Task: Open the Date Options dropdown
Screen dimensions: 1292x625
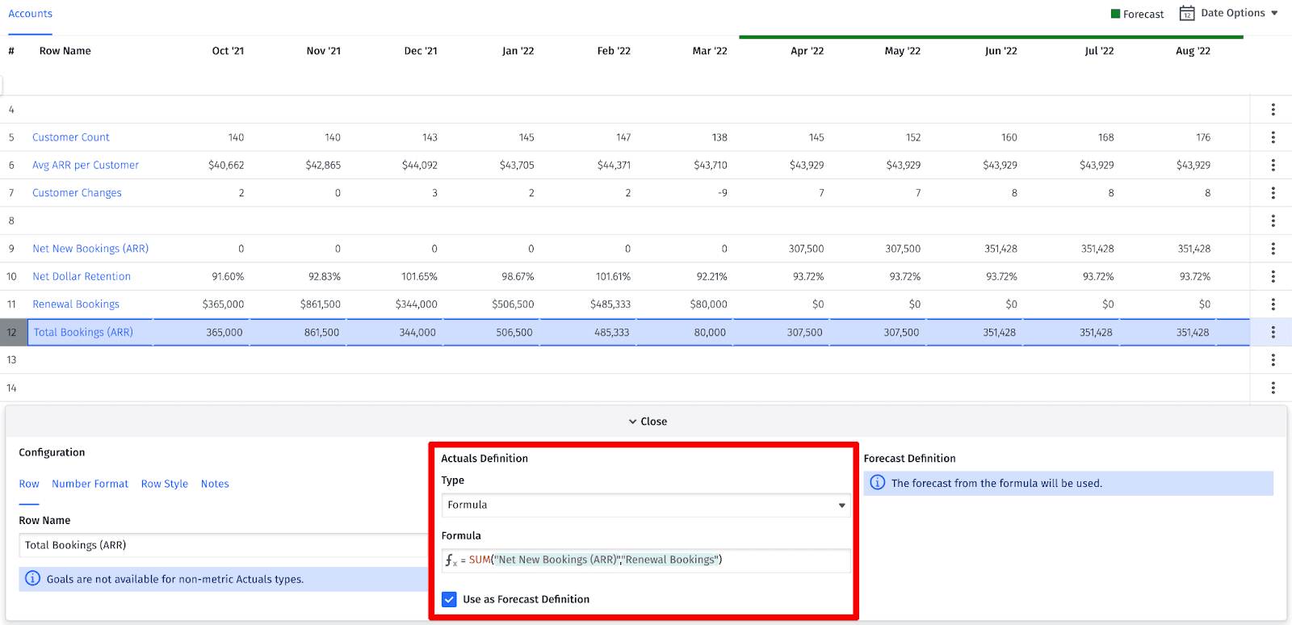Action: pyautogui.click(x=1239, y=13)
